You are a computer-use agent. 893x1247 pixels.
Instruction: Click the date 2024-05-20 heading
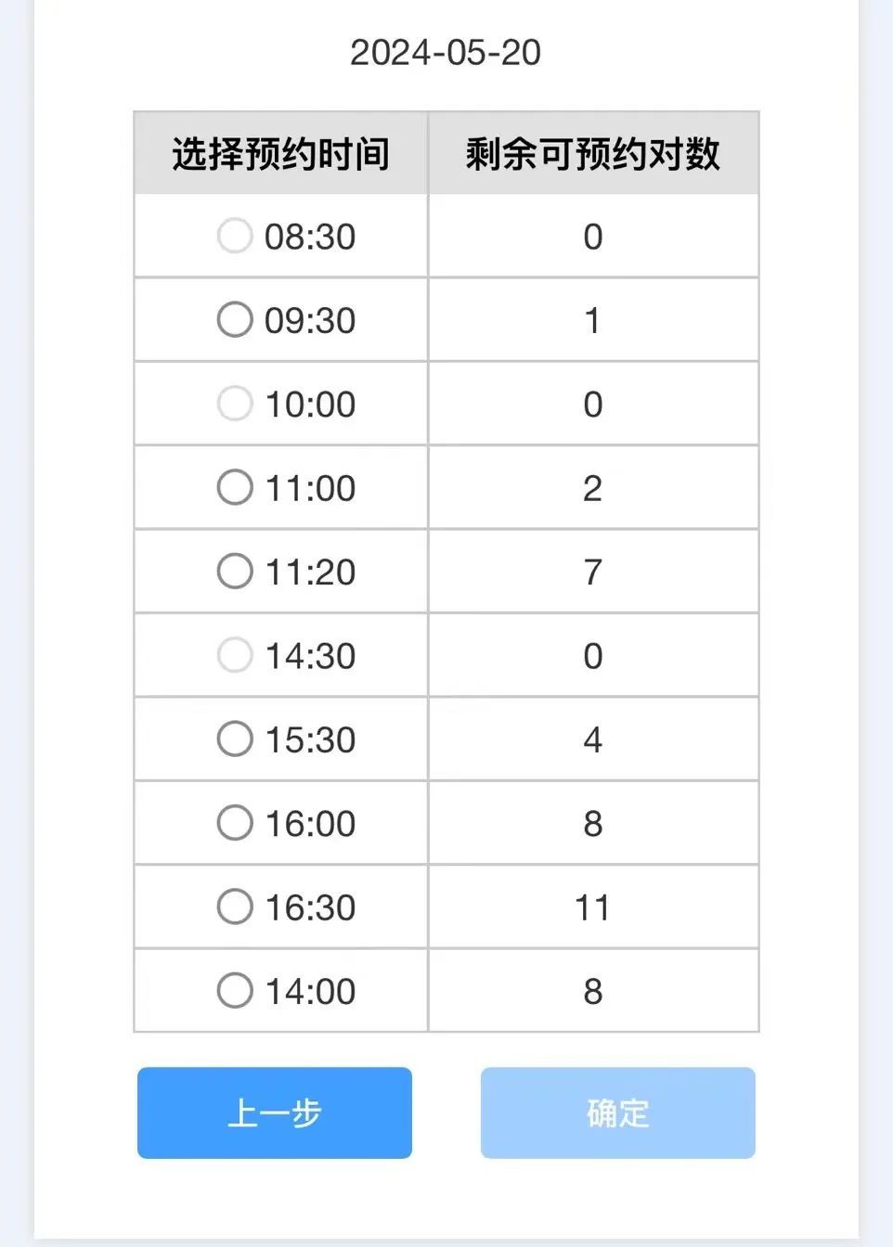click(x=446, y=53)
